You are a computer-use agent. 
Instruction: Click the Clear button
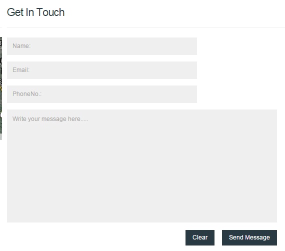[200, 237]
